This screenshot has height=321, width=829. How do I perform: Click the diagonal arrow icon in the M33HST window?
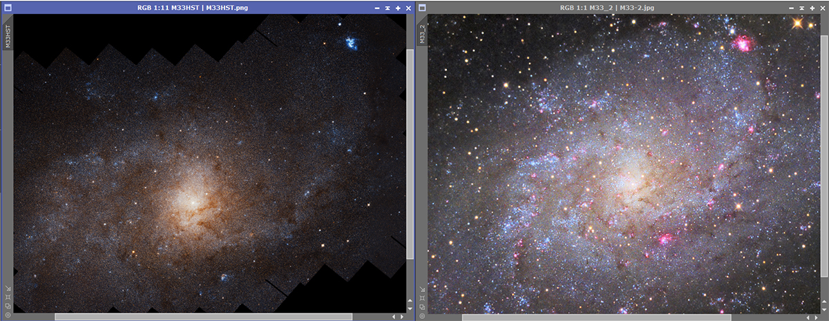pyautogui.click(x=8, y=288)
